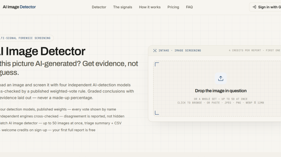Viewport: 281px width, 157px height.
Task: Open the Detector nav item
Action: (x=99, y=7)
